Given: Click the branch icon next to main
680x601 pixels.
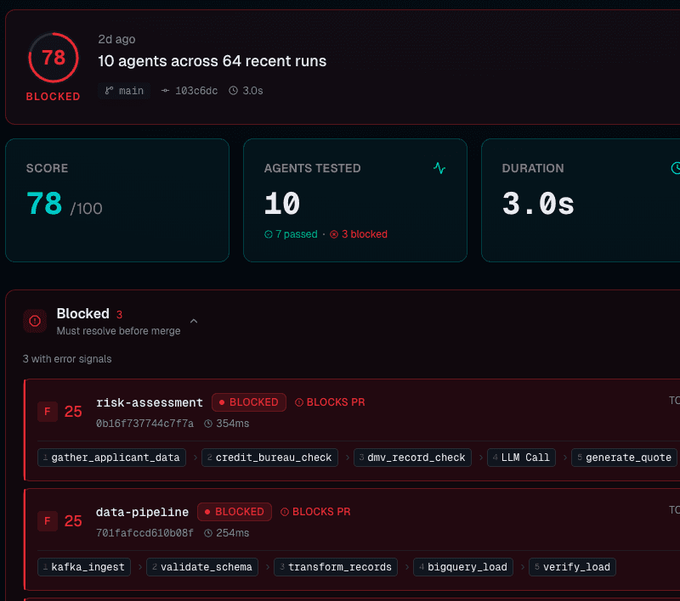Looking at the screenshot, I should pyautogui.click(x=107, y=91).
